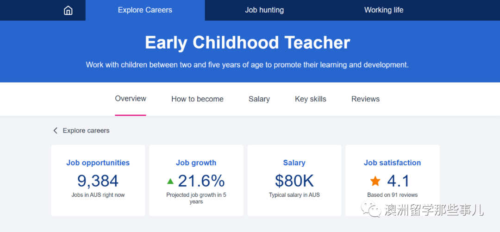
Task: Open the Working life navigation tab
Action: coord(384,10)
